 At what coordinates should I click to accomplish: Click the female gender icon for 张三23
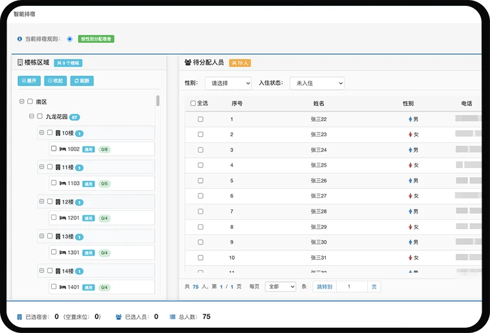coord(410,134)
